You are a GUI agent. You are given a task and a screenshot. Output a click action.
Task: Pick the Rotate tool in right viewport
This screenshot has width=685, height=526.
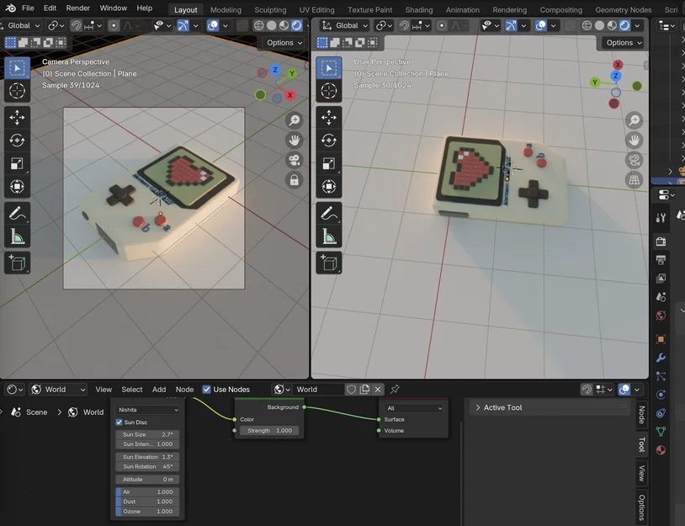[328, 141]
